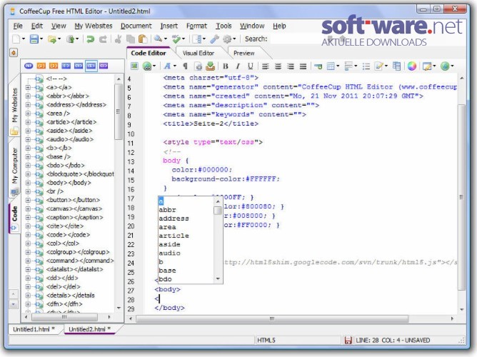Click the wrench tools icon

click(x=214, y=39)
